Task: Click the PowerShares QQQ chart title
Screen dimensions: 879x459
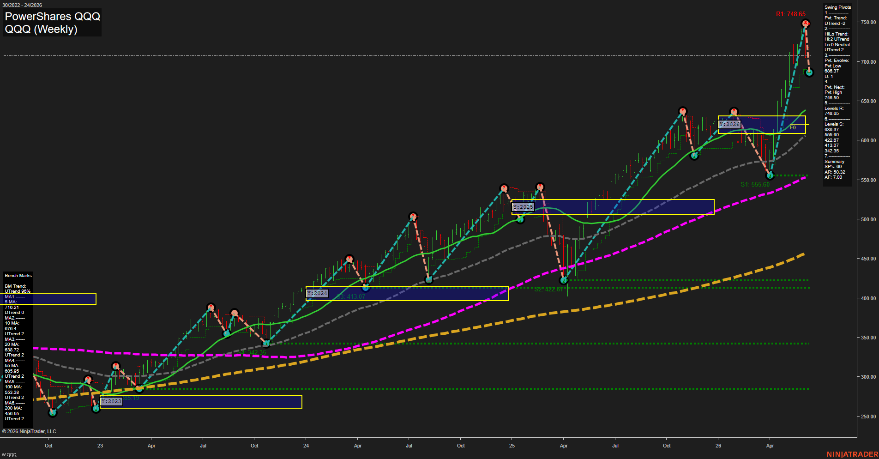Action: (53, 16)
